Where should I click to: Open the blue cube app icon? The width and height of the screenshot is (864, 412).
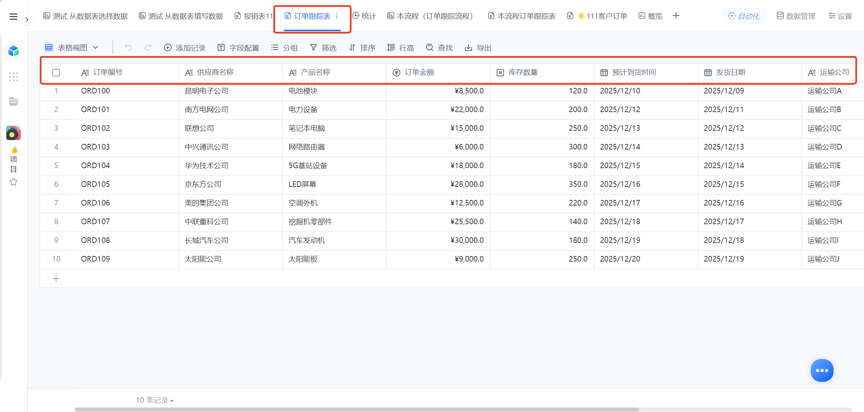(x=13, y=51)
